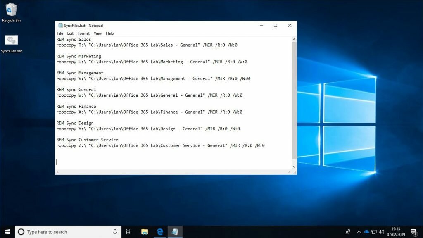
Task: Open the Format menu in Notepad
Action: 83,33
